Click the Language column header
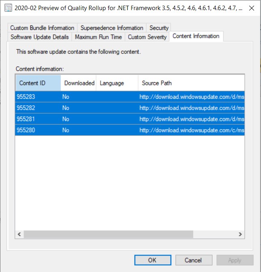The height and width of the screenshot is (272, 261). 117,83
